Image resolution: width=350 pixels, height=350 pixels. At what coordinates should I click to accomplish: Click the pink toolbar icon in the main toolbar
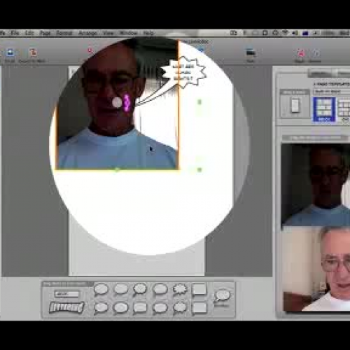click(301, 53)
